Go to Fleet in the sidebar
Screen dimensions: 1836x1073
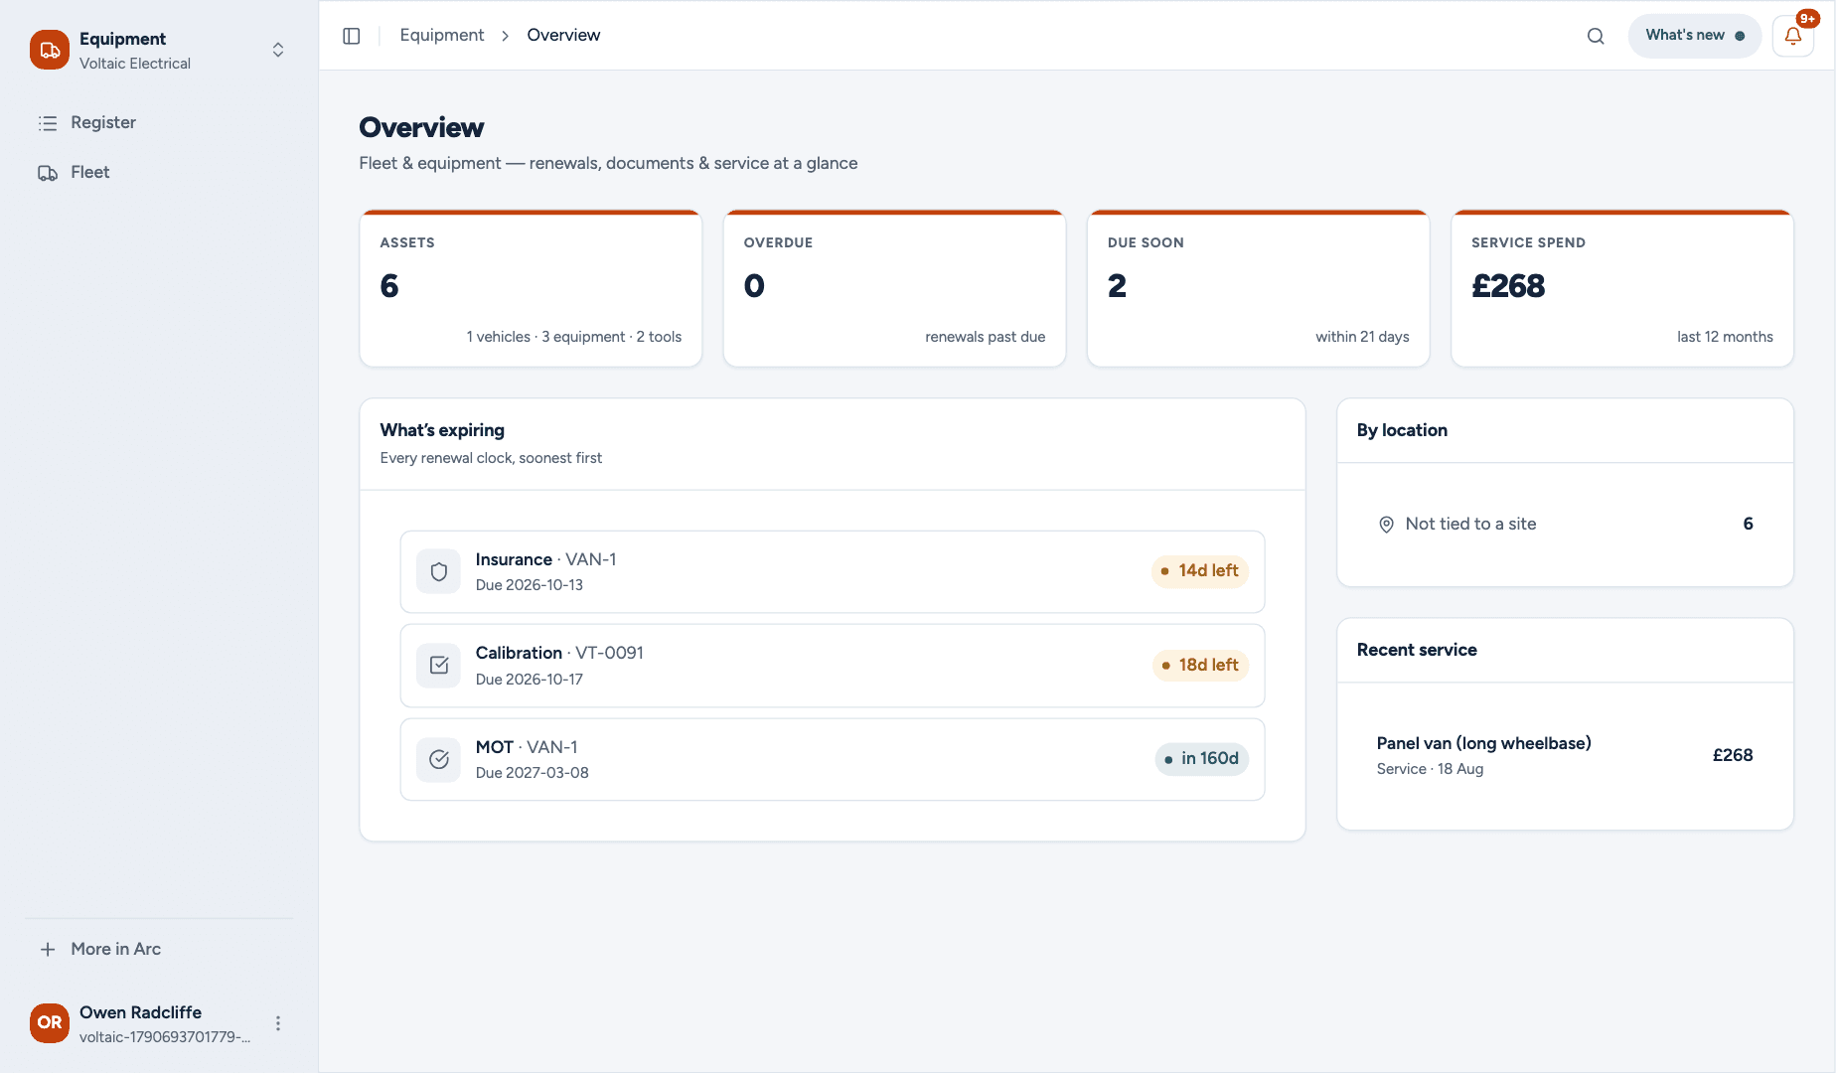click(x=159, y=172)
